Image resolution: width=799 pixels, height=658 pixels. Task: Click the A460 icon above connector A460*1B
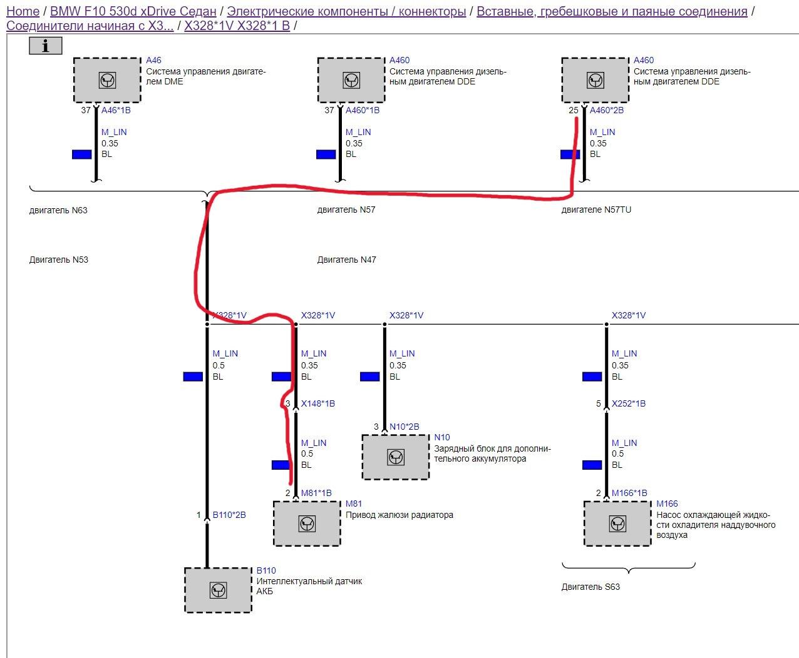tap(351, 80)
